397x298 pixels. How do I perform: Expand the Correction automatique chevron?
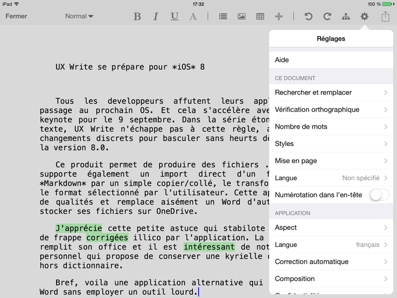pos(386,262)
